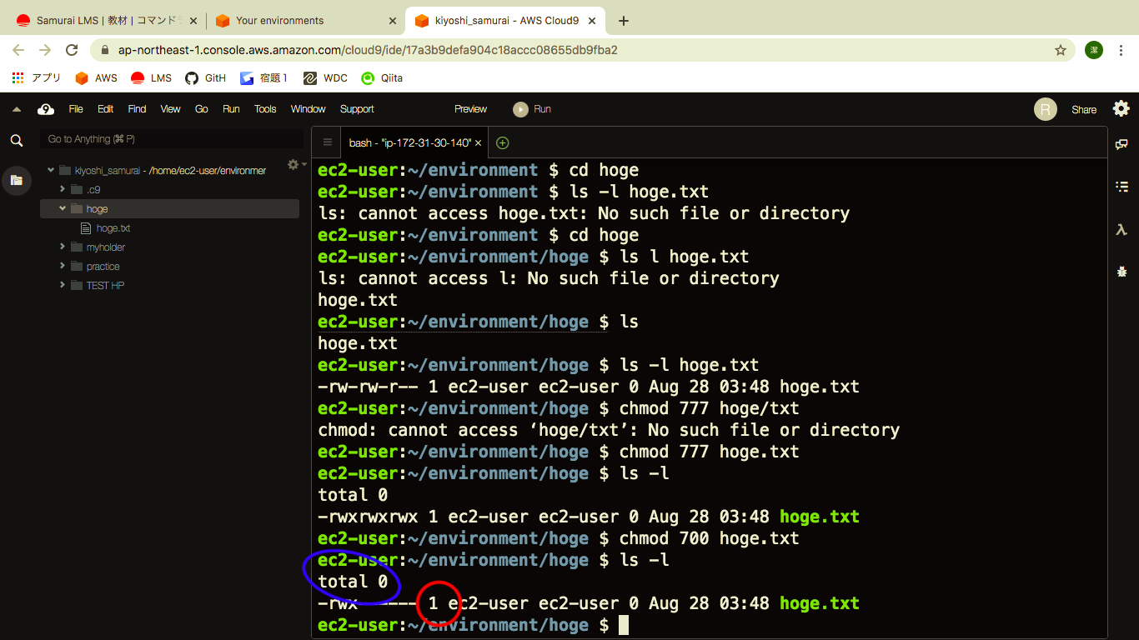Click the Cloud9 logo icon in menu bar
Screen dimensions: 1139x640
46,109
